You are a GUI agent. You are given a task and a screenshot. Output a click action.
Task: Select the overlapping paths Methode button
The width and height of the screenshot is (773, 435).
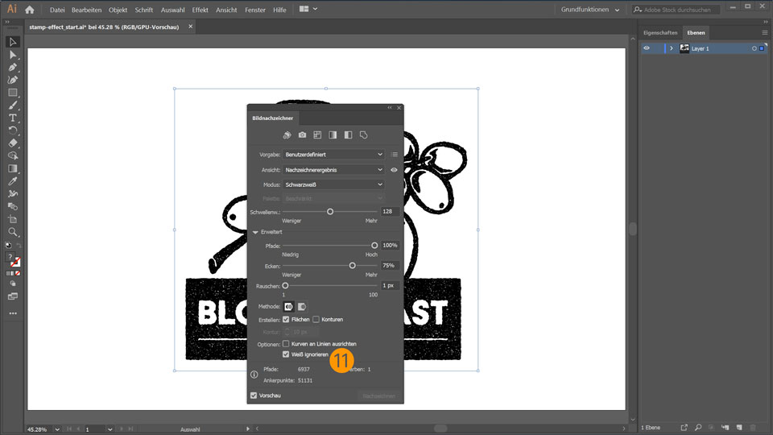(x=302, y=307)
